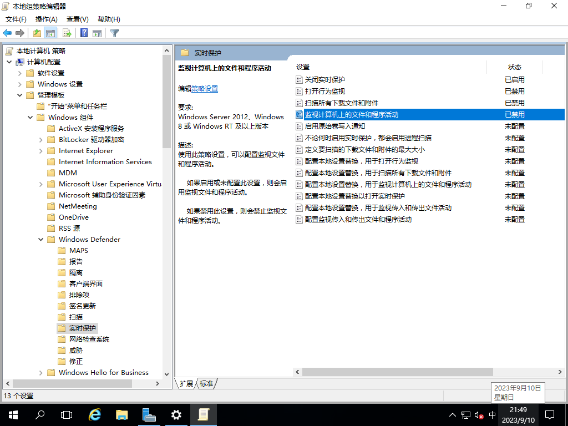Collapse the Windows Defender tree node
Viewport: 568px width, 426px height.
41,240
